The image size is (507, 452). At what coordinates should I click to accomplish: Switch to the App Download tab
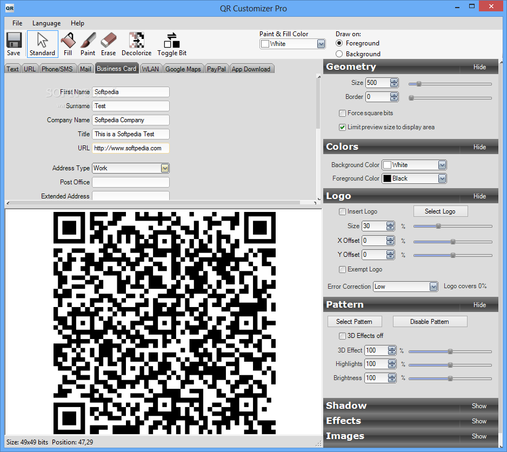251,69
